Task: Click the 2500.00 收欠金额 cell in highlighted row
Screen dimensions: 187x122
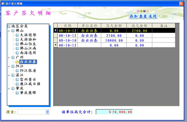Action: coord(139,31)
